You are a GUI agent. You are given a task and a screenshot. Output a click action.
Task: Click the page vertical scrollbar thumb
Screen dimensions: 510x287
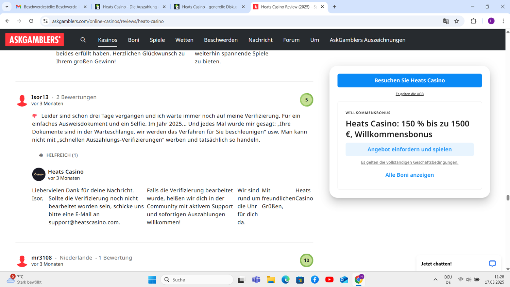[x=508, y=198]
